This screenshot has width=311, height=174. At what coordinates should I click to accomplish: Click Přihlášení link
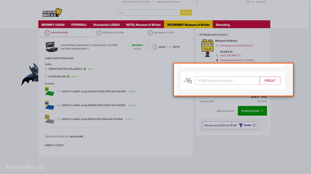[261, 2]
